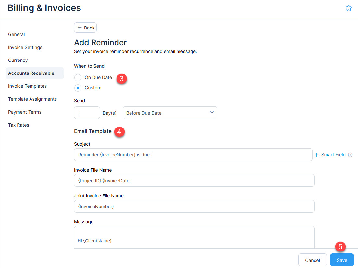This screenshot has height=268, width=358.
Task: Open the Tax Rates settings page
Action: pos(19,125)
